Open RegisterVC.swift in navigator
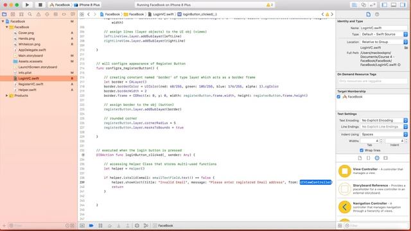The height and width of the screenshot is (231, 411). pos(31,84)
